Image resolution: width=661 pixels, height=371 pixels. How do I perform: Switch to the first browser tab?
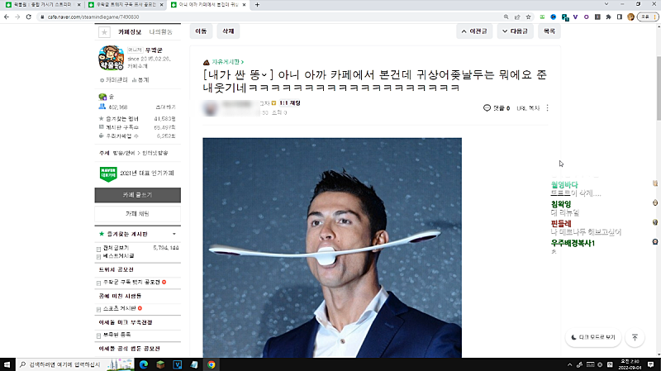[x=42, y=5]
